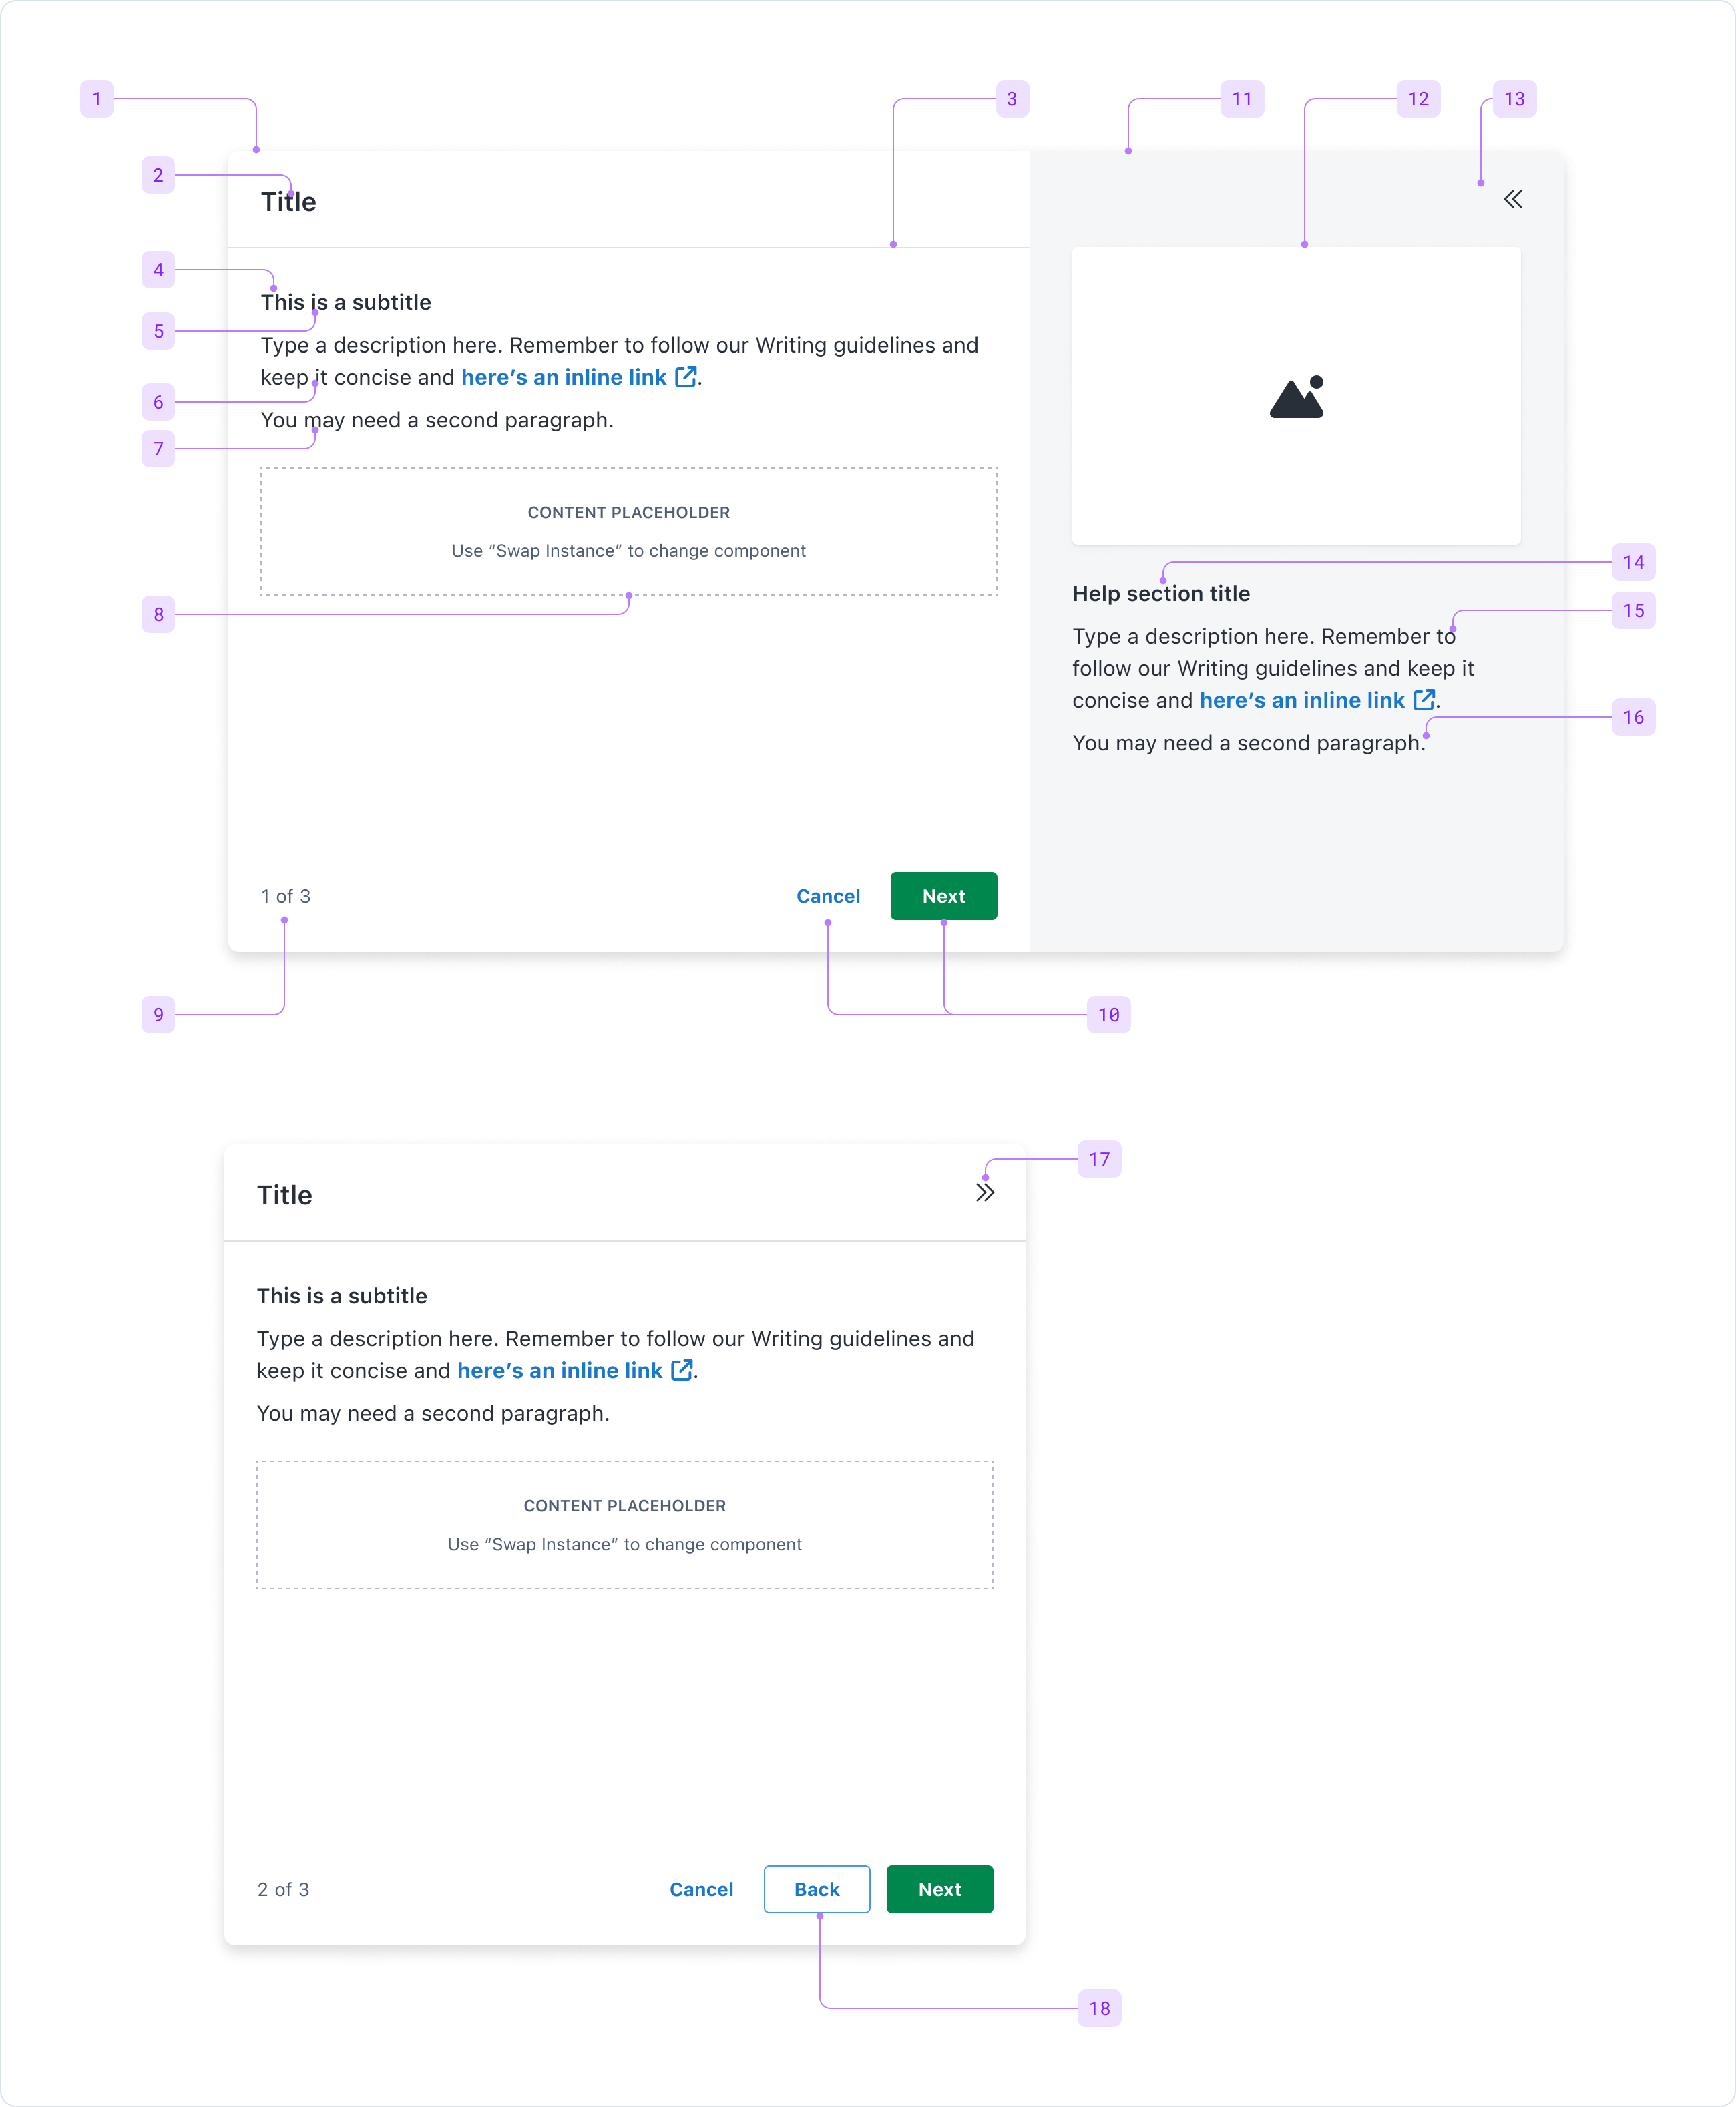
Task: Open inline link in help section description
Action: coord(1301,700)
